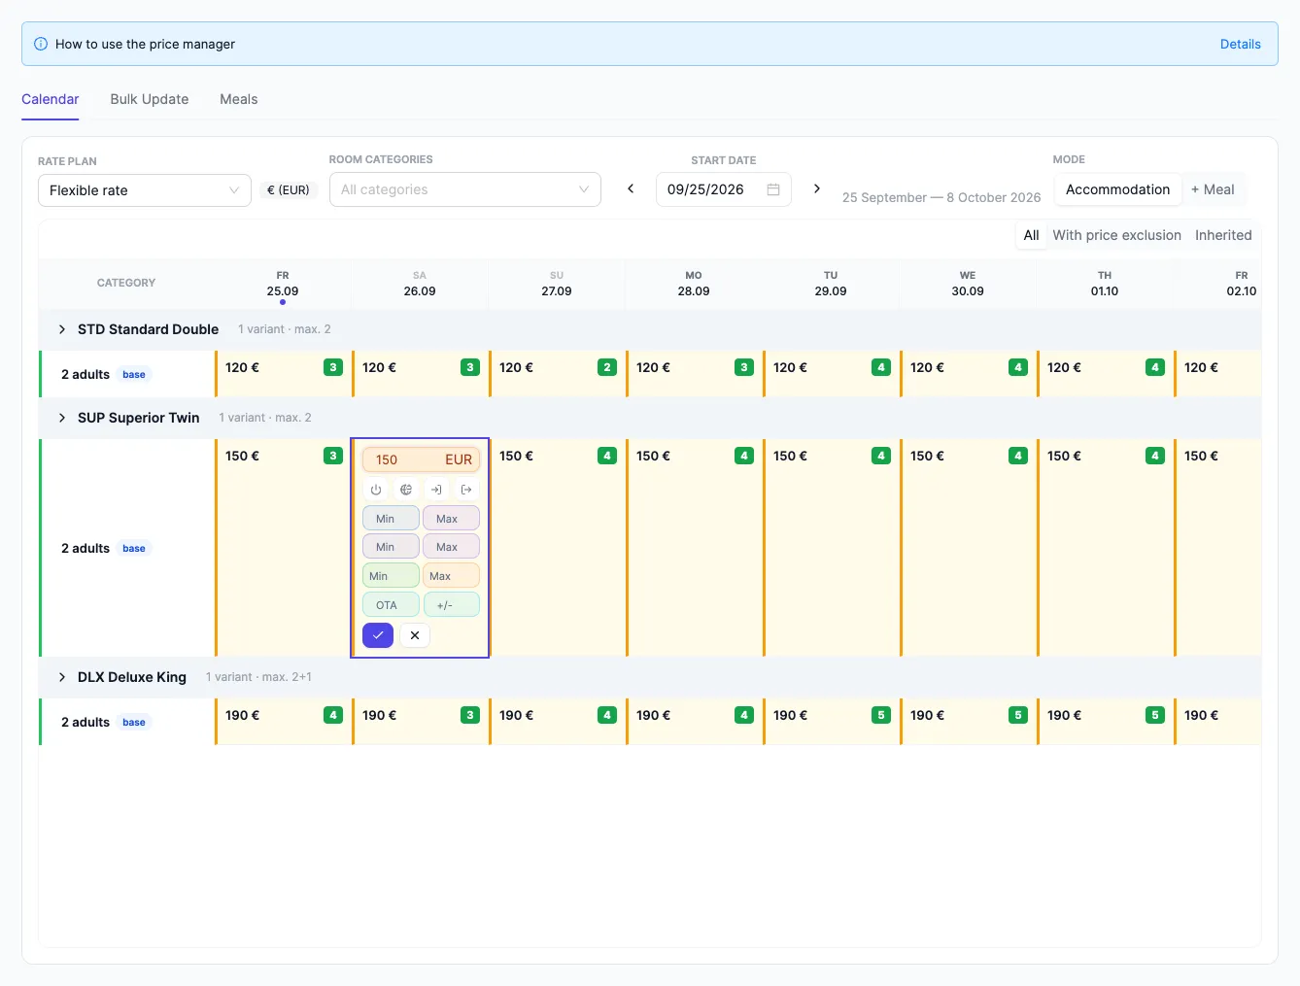
Task: Expand the SUP Superior Twin category
Action: point(62,418)
